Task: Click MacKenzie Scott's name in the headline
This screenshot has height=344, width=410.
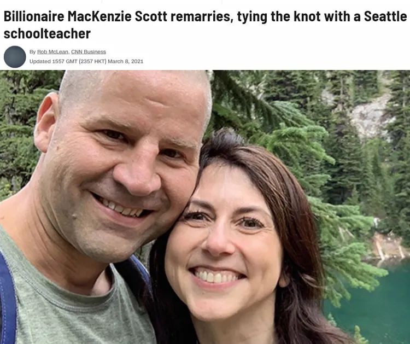Action: [118, 16]
